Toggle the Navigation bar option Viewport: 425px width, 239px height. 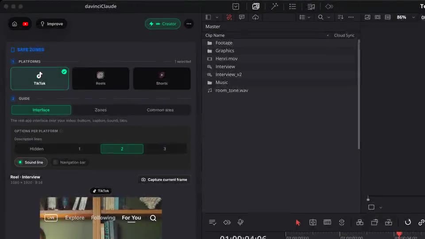coord(70,162)
